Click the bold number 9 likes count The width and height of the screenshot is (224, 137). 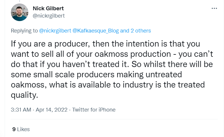coord(14,129)
